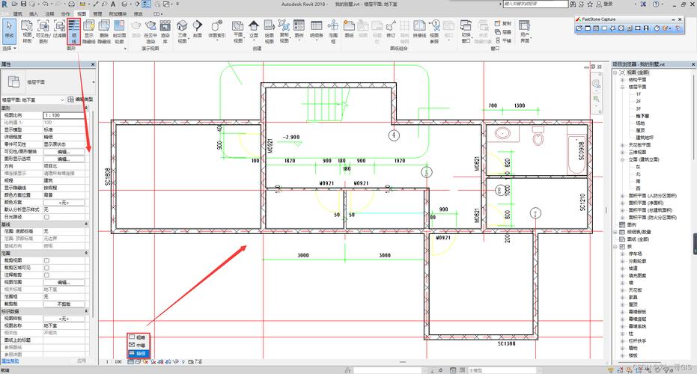Screen dimensions: 697x374
Task: Click 编辑 button for 可见性/图形替换
Action: click(x=64, y=152)
